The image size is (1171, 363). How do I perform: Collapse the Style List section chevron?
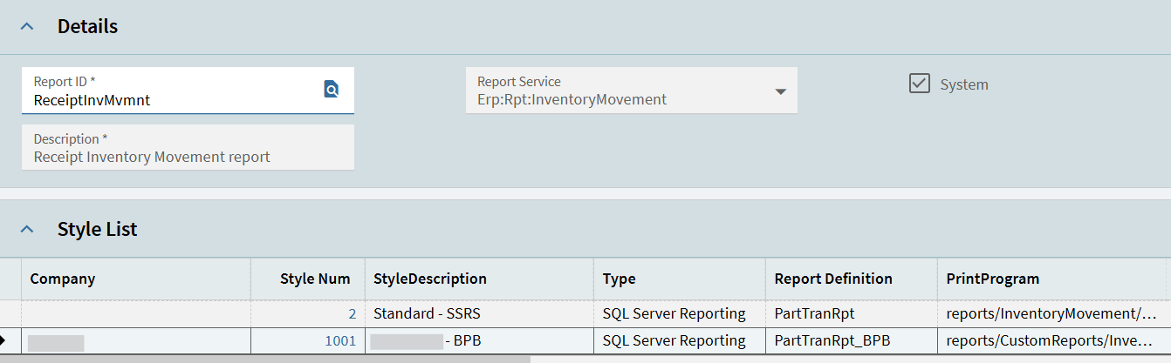click(x=27, y=230)
